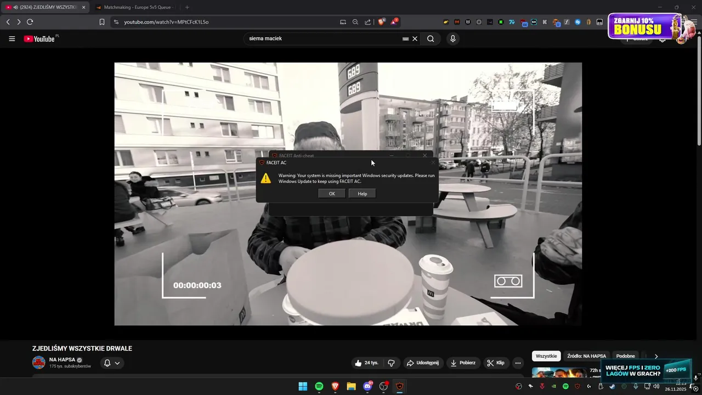Go forward in the browser
Screen dimensions: 702x395
(19, 22)
